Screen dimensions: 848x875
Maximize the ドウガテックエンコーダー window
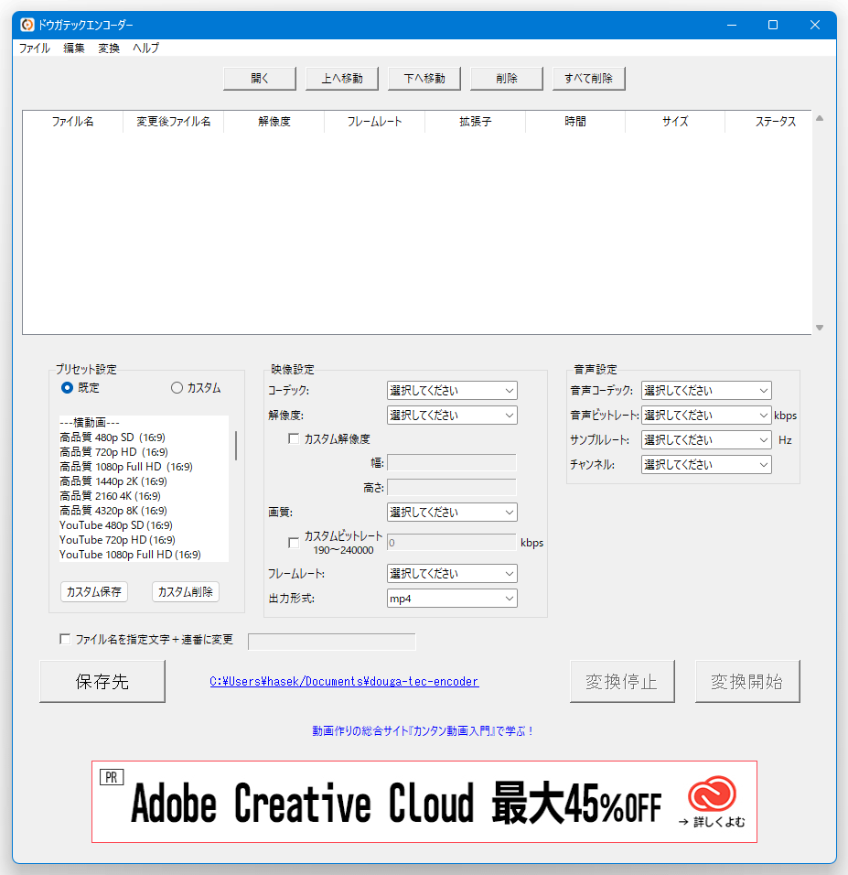(x=773, y=25)
